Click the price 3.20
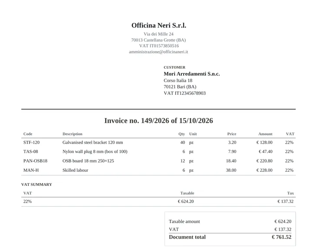Image resolution: width=317 pixels, height=251 pixels. tap(232, 142)
